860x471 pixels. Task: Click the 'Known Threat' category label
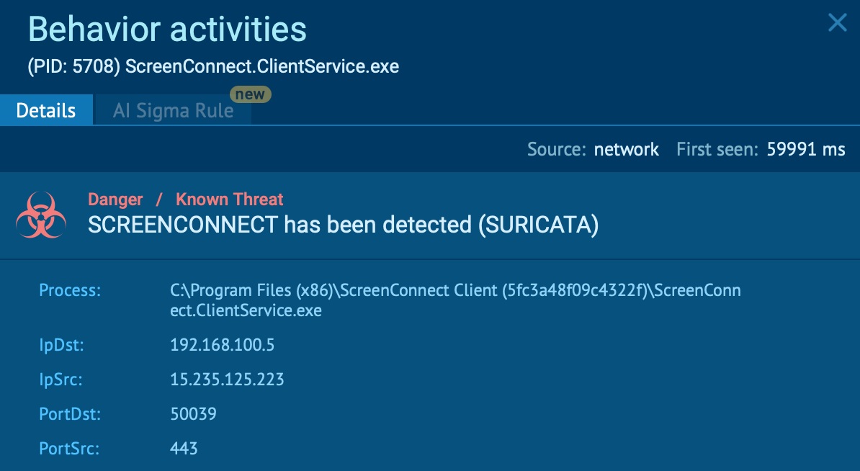click(229, 199)
